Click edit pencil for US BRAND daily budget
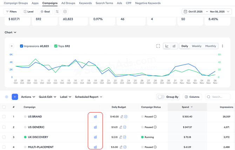Screen dimensions: 235x150 click(x=122, y=117)
